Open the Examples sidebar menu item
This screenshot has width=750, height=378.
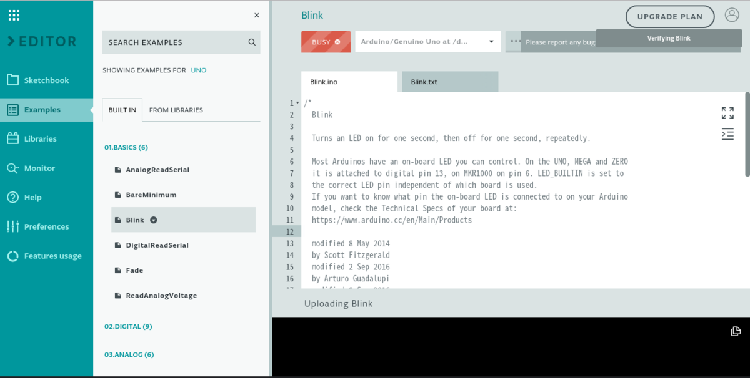46,110
